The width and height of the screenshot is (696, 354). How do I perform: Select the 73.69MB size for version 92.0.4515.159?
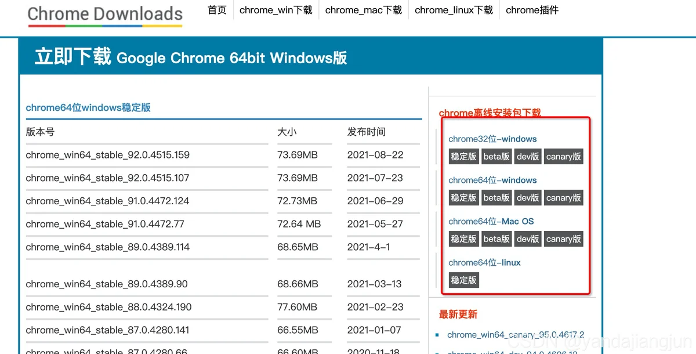point(298,155)
